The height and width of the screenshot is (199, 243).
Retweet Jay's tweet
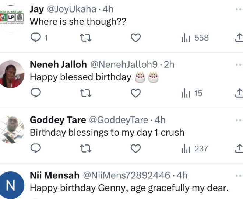pyautogui.click(x=85, y=38)
